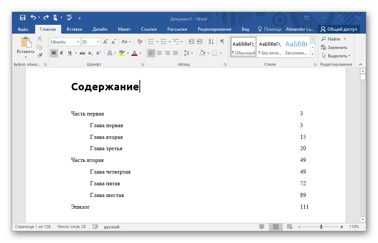Open the Ubuntu font name dropdown
The image size is (378, 243).
(x=78, y=42)
